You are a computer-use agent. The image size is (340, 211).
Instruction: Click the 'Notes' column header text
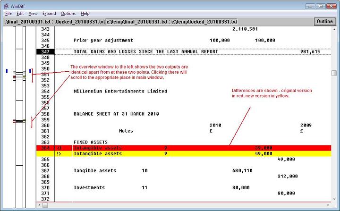[x=126, y=131]
